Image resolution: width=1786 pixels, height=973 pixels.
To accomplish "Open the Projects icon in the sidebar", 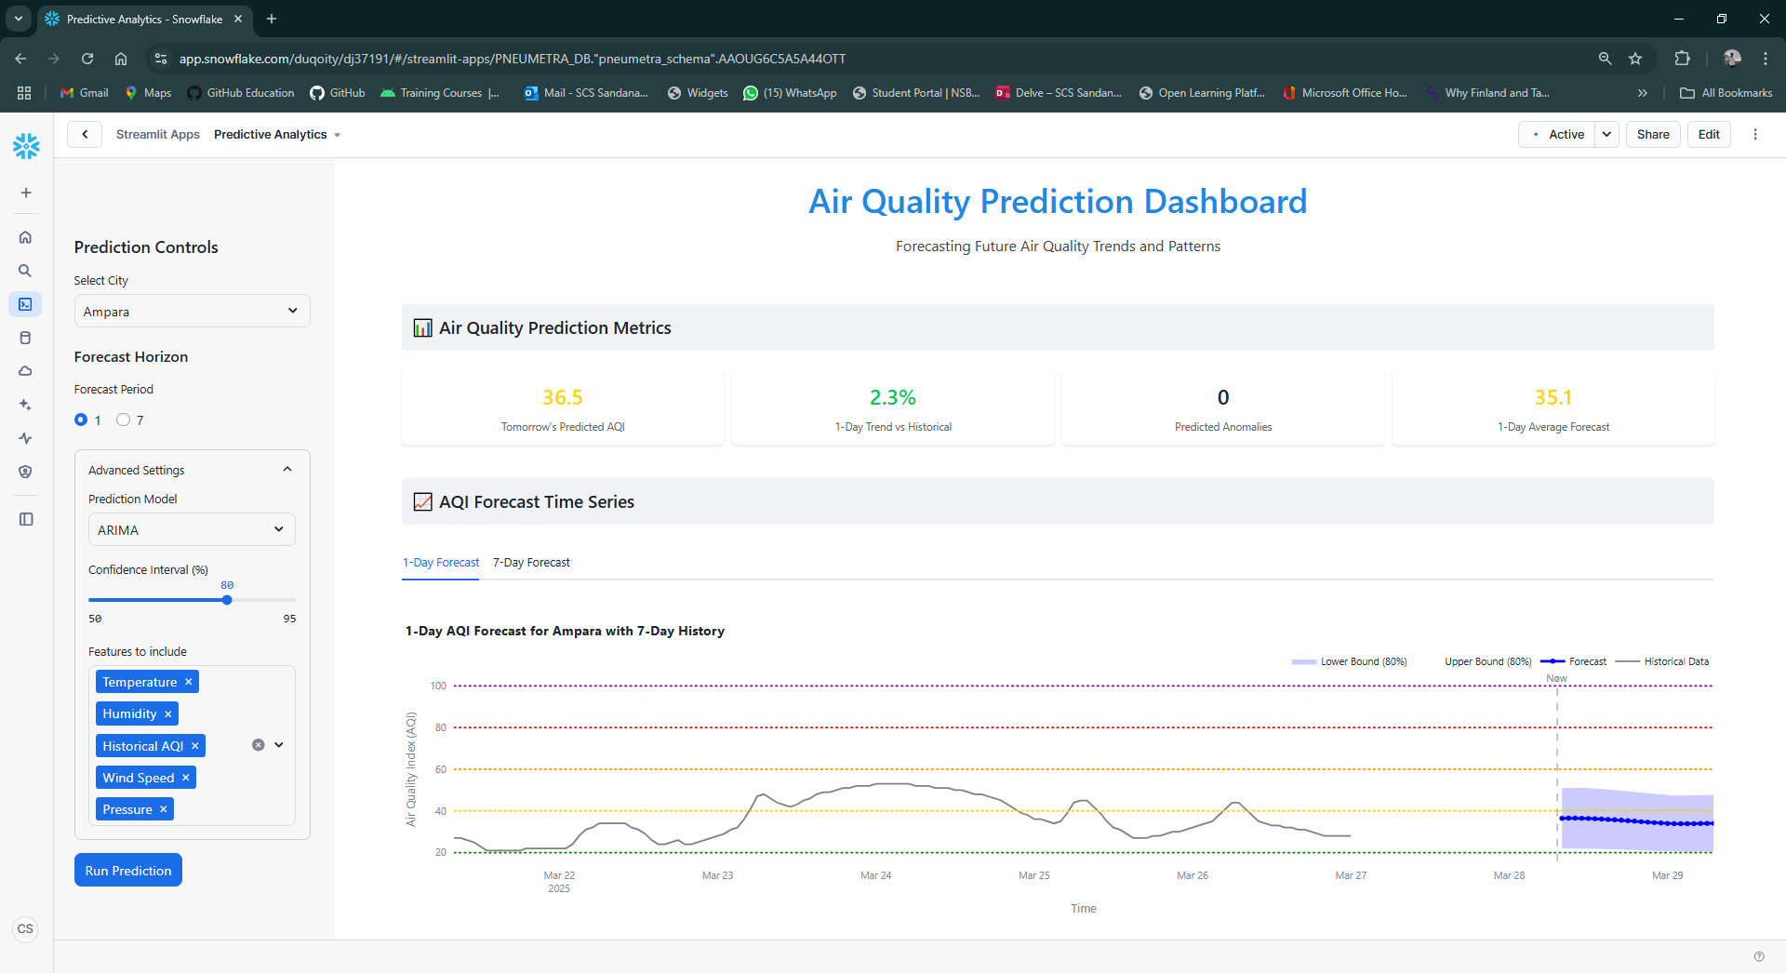I will (25, 304).
